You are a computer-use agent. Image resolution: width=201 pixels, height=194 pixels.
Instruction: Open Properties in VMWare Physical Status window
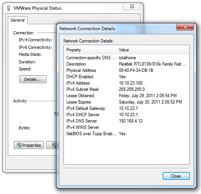29,145
